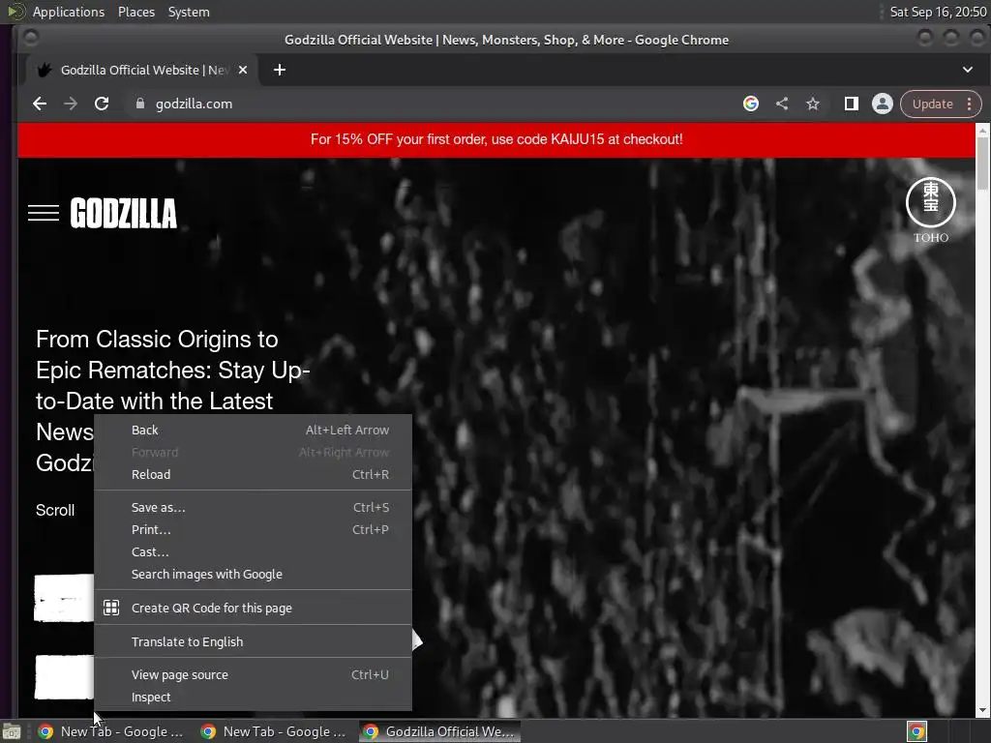This screenshot has width=991, height=743.
Task: Click the GODZILLA site logo
Action: [x=123, y=213]
